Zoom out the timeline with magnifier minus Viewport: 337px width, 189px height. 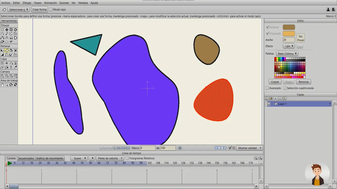[256, 158]
